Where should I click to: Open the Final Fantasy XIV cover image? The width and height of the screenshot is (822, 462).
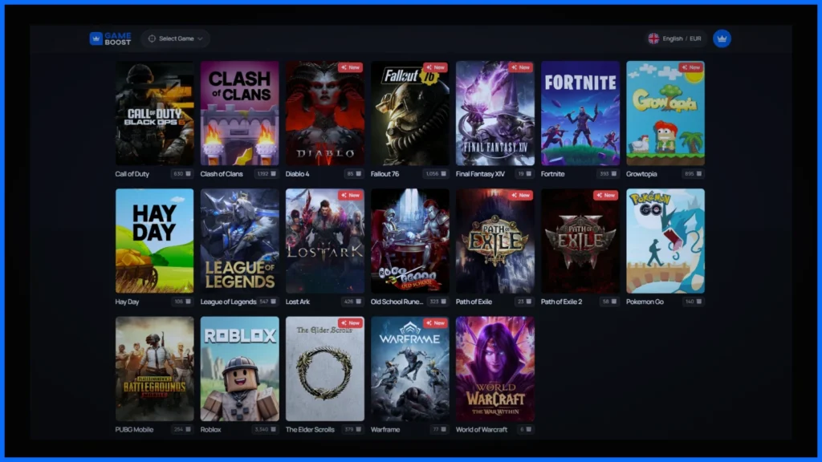[x=494, y=113]
